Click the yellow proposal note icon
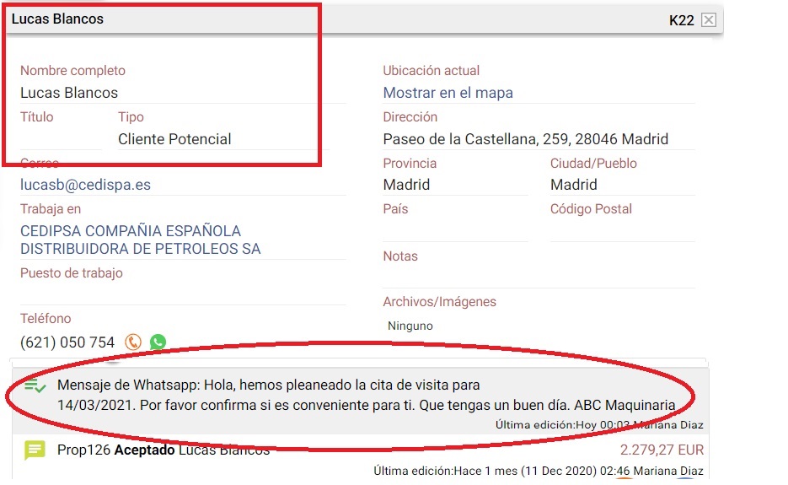Image resolution: width=788 pixels, height=485 pixels. pos(35,450)
